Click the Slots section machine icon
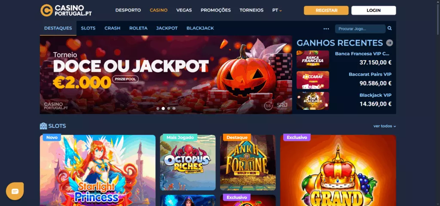 (x=43, y=126)
